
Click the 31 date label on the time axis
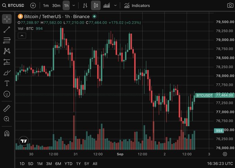tap(76, 154)
